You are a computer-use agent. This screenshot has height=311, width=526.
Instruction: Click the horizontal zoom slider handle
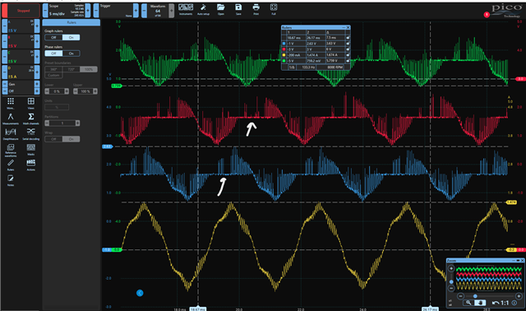click(475, 296)
